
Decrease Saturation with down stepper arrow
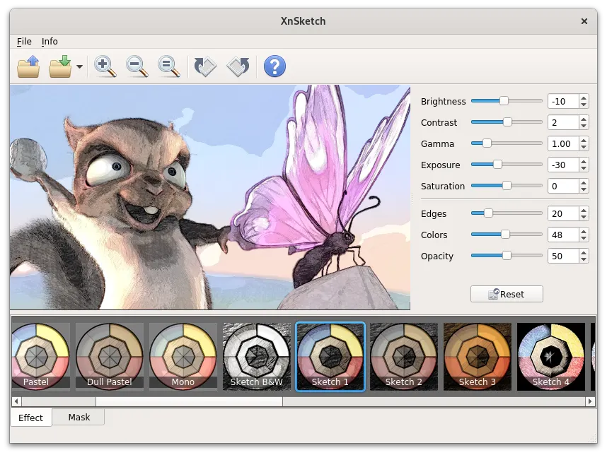point(584,190)
